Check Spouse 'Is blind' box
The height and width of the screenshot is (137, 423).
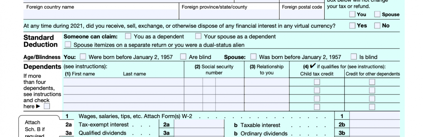tap(353, 57)
